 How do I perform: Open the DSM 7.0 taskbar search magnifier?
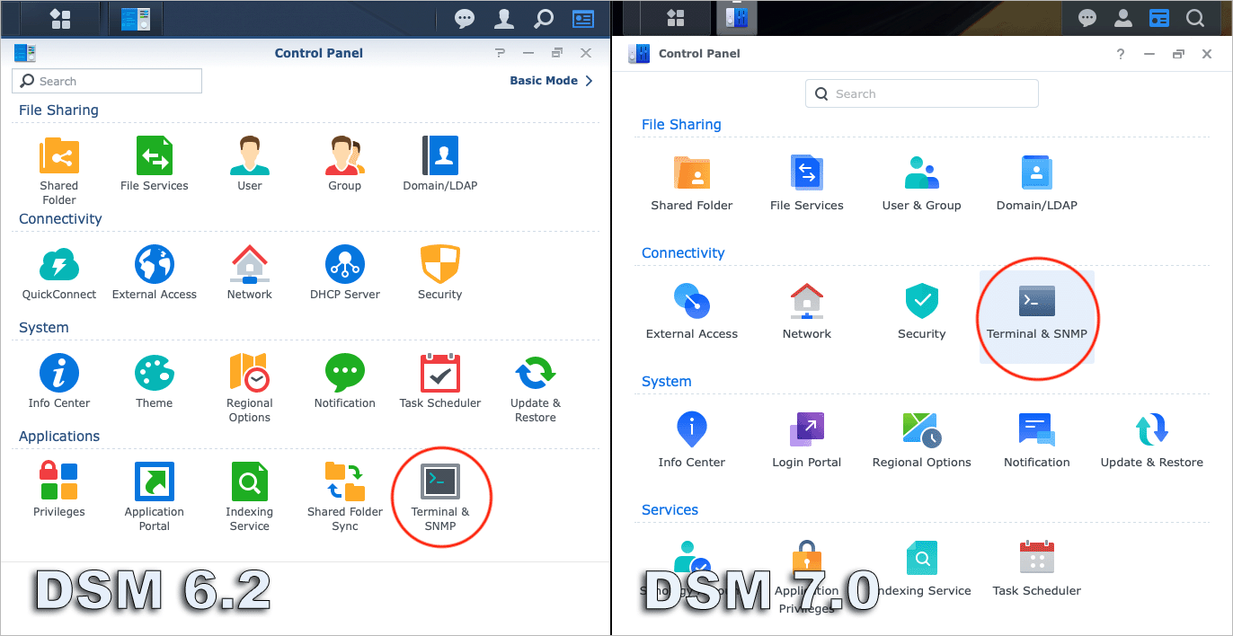pyautogui.click(x=1195, y=18)
